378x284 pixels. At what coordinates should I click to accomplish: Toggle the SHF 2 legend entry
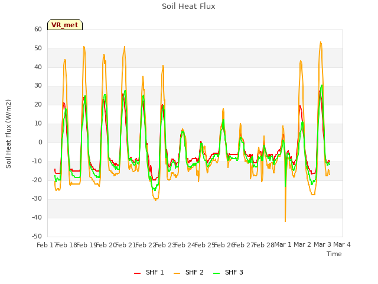(188, 272)
